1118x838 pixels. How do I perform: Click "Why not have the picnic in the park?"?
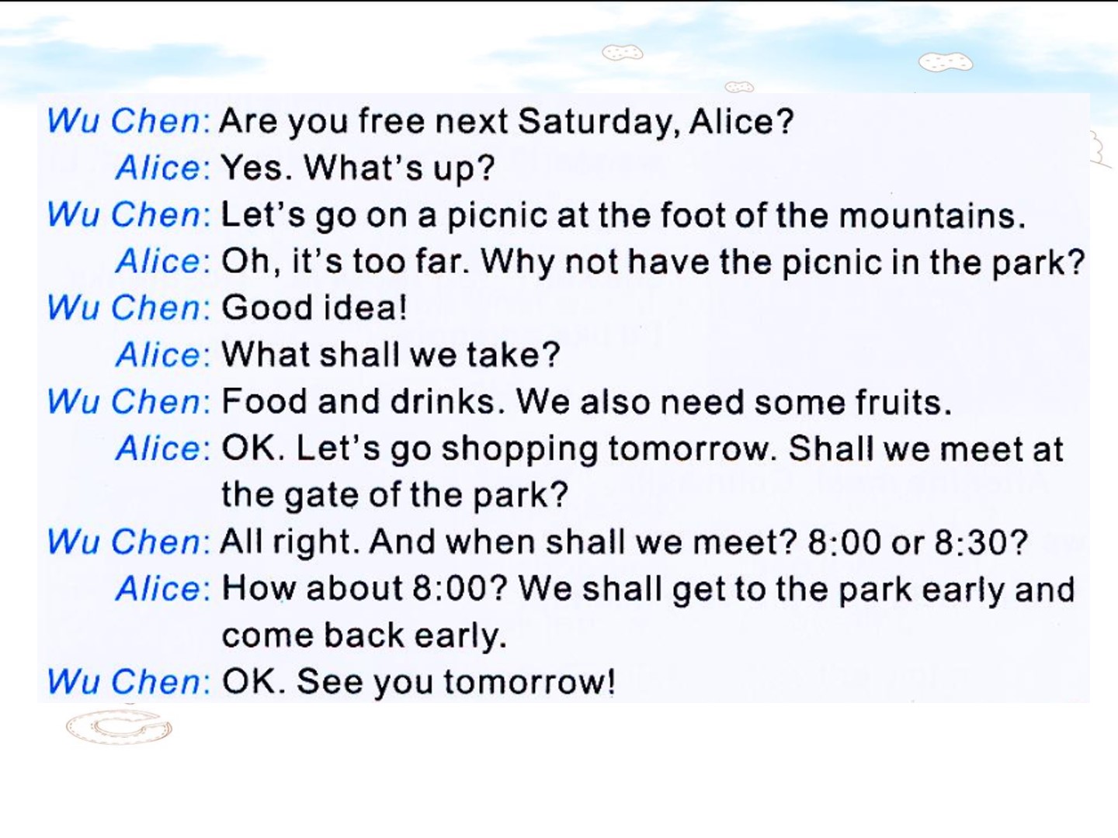[782, 262]
